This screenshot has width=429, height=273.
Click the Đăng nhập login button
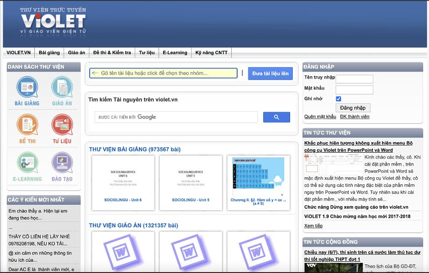coord(353,107)
